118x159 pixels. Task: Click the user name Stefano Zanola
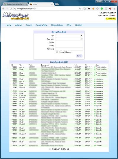pyautogui.click(x=108, y=16)
